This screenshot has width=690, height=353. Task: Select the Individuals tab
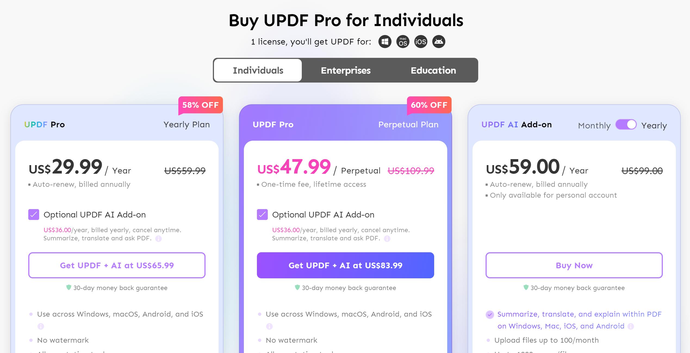(258, 71)
